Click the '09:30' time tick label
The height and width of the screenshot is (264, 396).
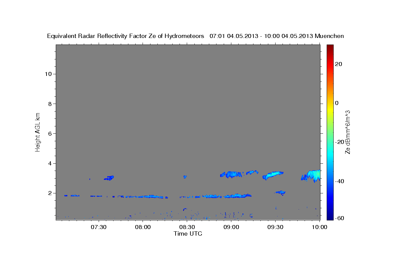[x=276, y=227]
